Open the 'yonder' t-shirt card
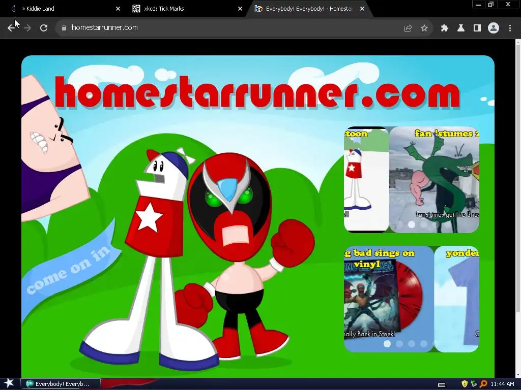The width and height of the screenshot is (521, 390). [457, 299]
